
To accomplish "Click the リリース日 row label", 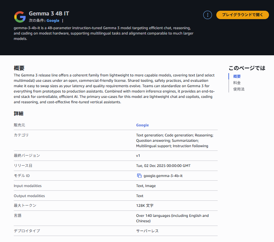I will point(23,166).
